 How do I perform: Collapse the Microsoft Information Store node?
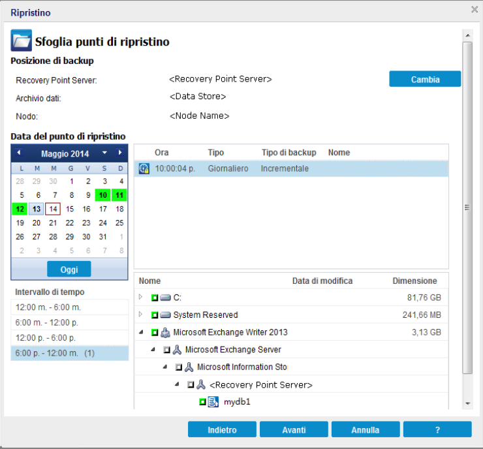click(165, 367)
